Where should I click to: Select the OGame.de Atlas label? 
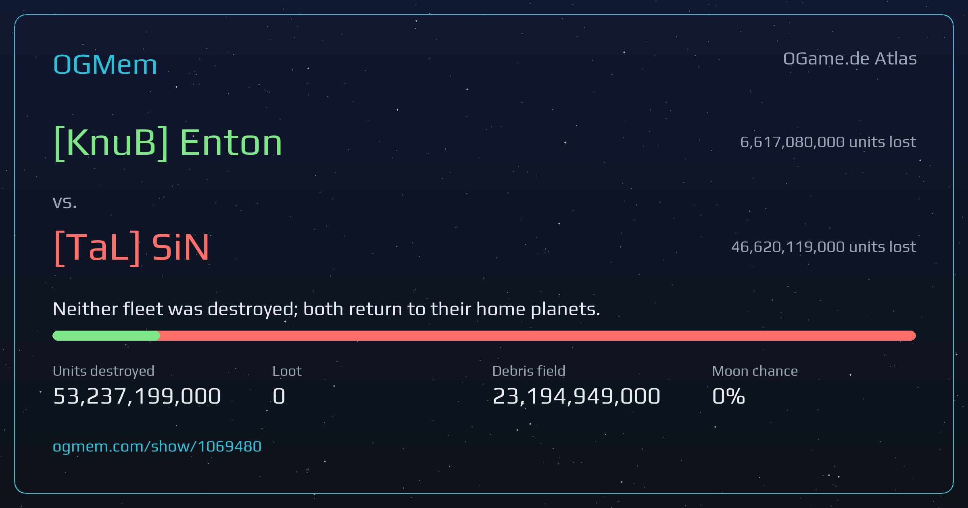pos(850,59)
